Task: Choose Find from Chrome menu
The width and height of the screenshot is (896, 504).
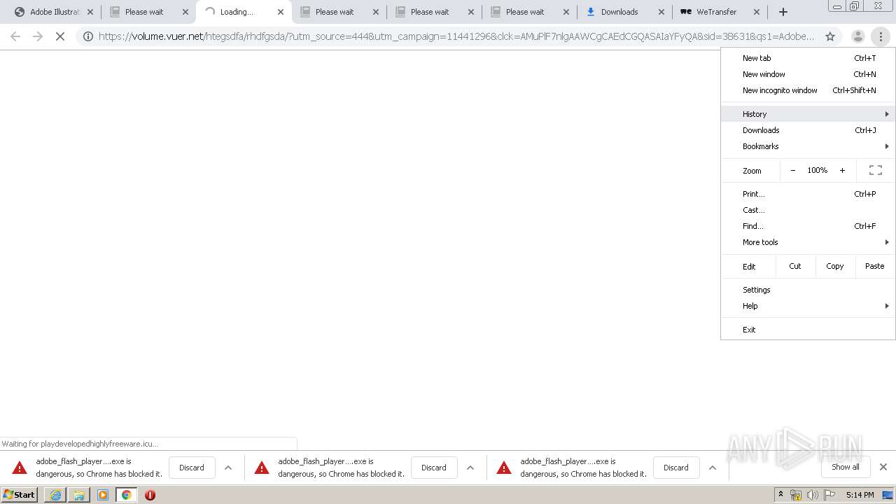Action: tap(808, 226)
